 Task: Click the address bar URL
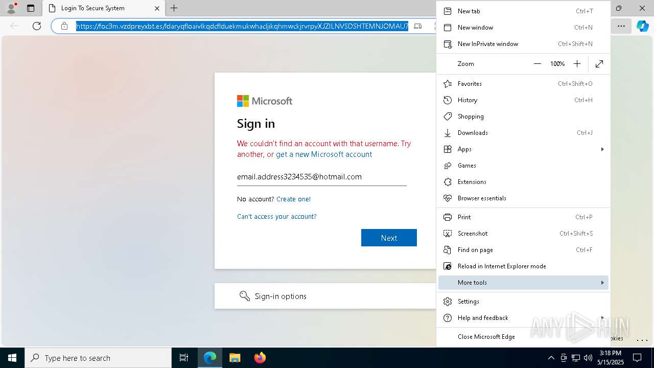(x=242, y=26)
